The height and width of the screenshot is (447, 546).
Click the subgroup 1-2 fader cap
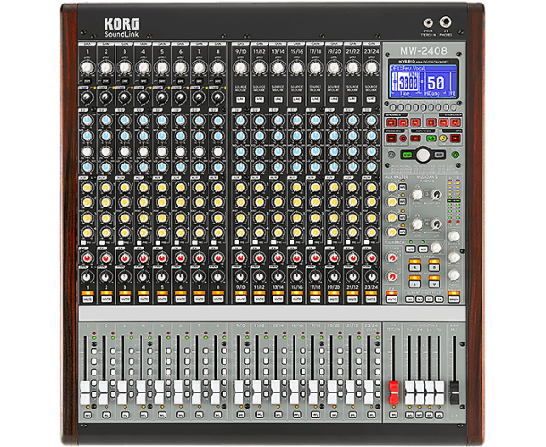[410, 392]
